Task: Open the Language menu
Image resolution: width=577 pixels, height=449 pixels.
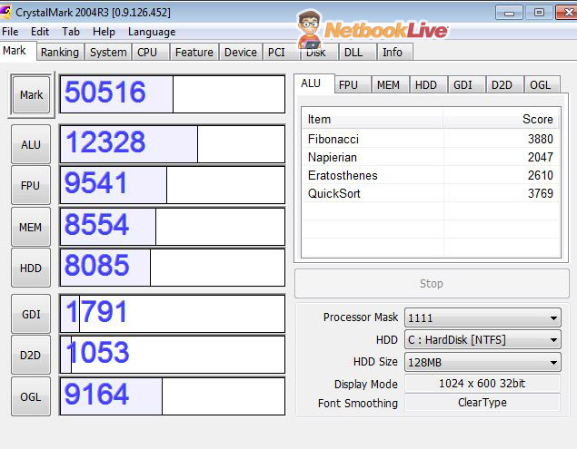Action: click(x=152, y=32)
